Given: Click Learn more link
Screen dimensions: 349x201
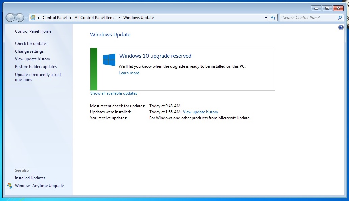Looking at the screenshot, I should tap(129, 73).
